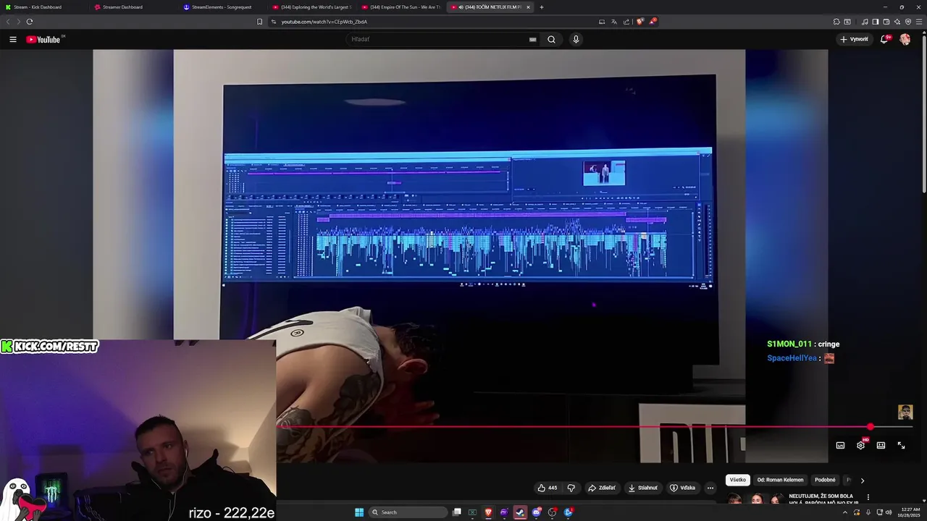Open YouTube notifications bell
This screenshot has width=927, height=521.
884,39
